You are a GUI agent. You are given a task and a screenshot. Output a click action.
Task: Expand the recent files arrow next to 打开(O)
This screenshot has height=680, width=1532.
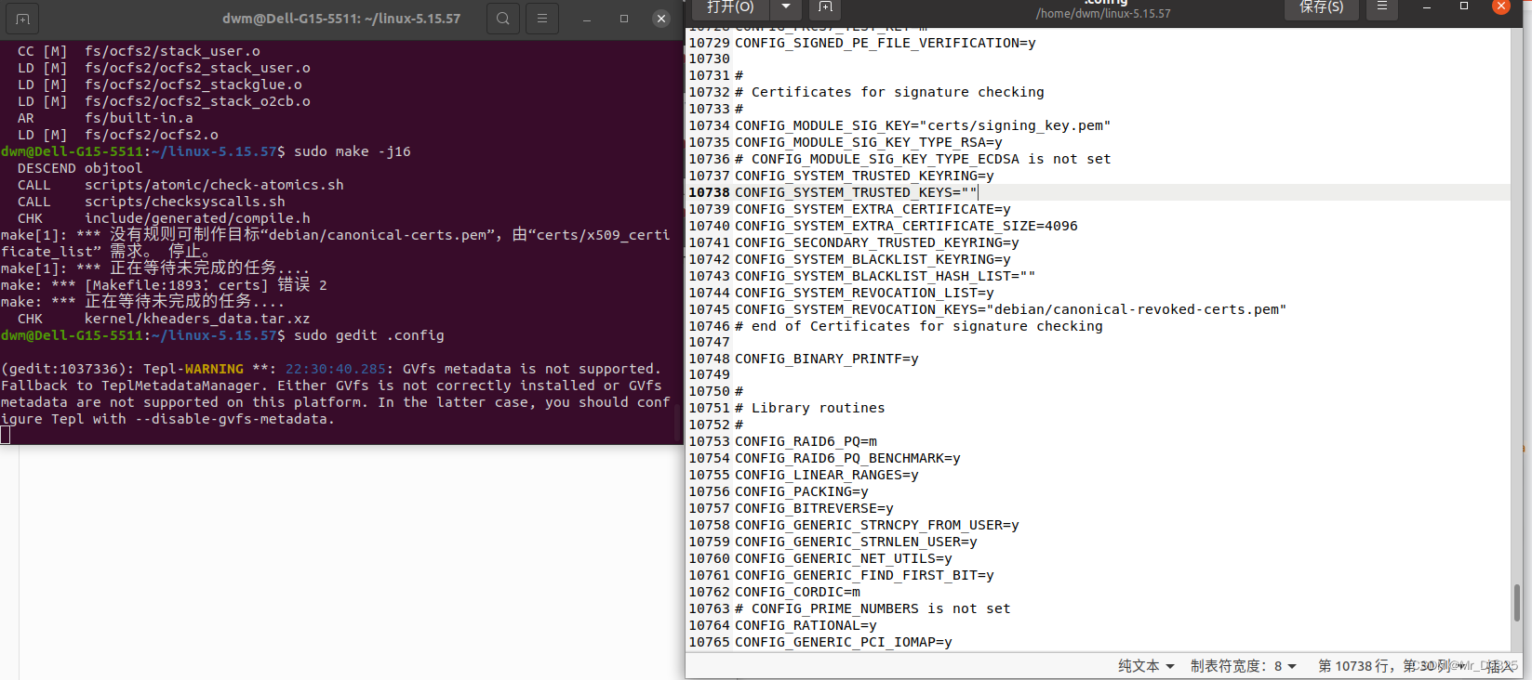tap(786, 7)
